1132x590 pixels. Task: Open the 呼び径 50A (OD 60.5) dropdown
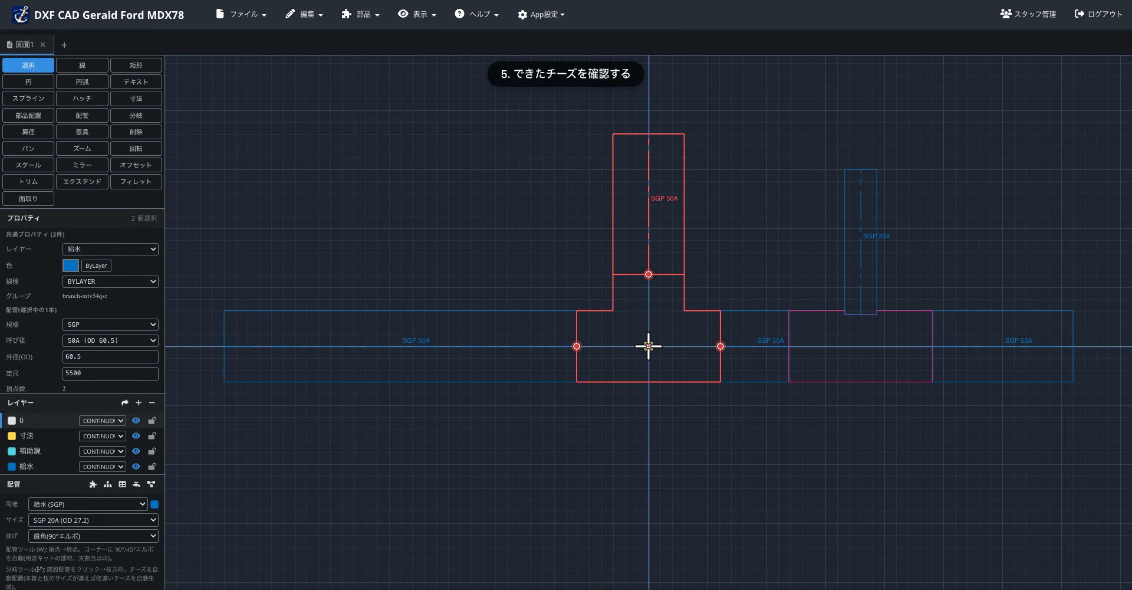tap(110, 340)
